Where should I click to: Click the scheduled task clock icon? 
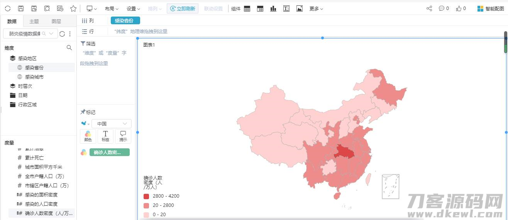(60, 8)
